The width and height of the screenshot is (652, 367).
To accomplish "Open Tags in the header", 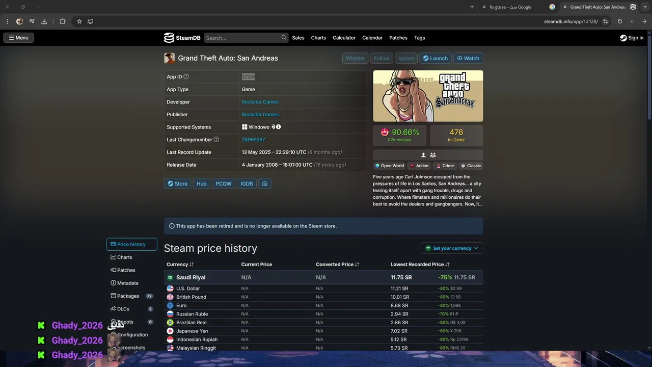I will (x=419, y=38).
